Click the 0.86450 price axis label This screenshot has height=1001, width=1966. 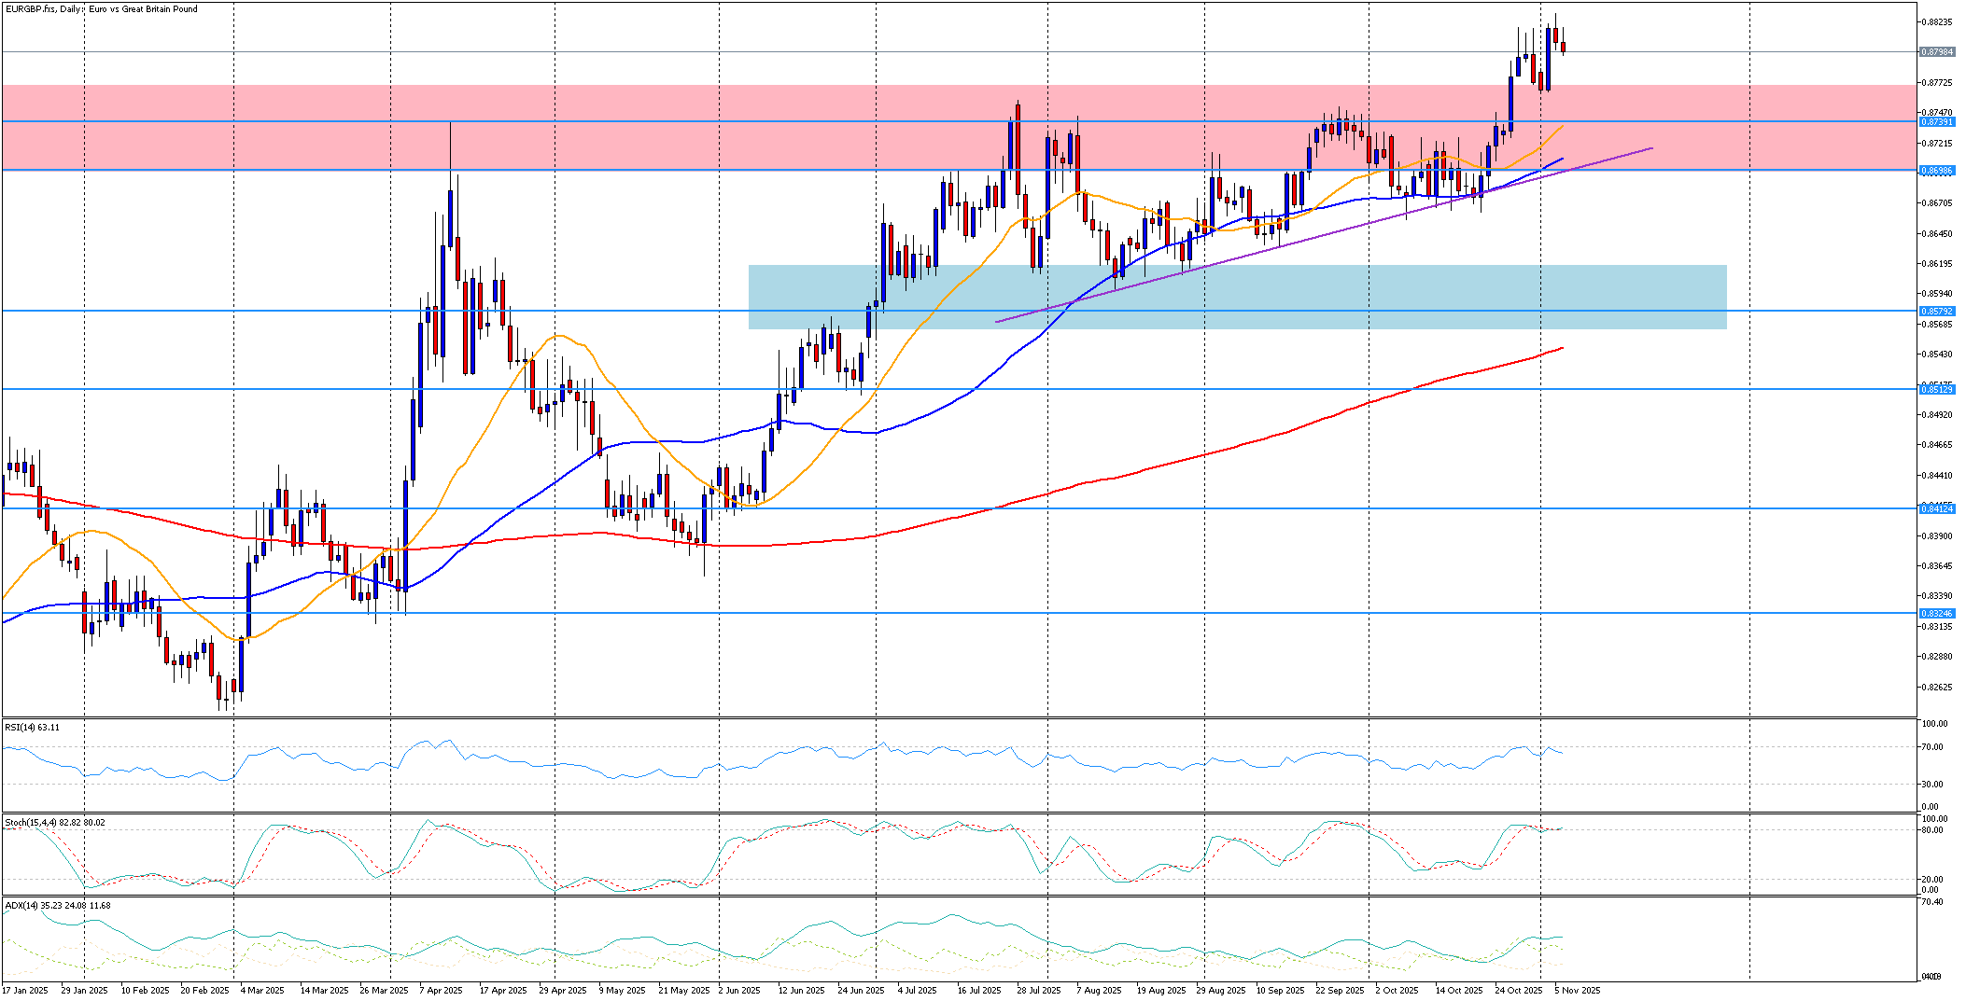pyautogui.click(x=1937, y=234)
